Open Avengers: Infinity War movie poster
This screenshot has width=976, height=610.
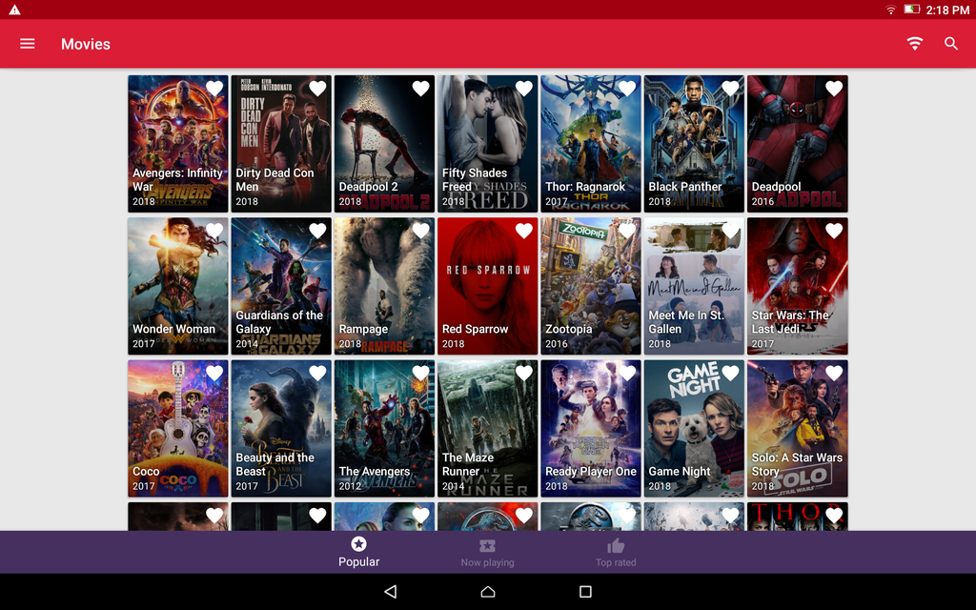178,144
